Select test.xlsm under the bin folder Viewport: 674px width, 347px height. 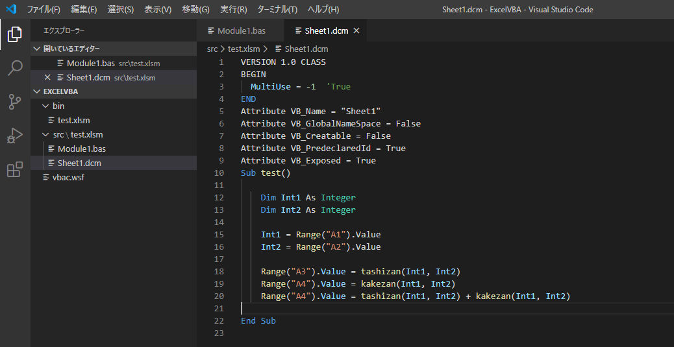pos(73,121)
